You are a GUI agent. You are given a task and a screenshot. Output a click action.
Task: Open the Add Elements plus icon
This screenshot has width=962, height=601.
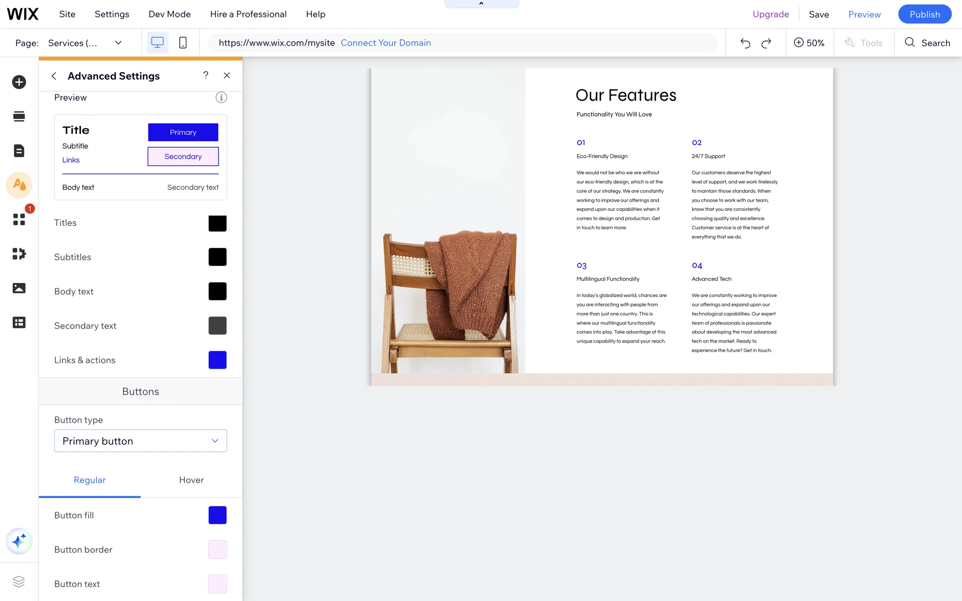coord(19,82)
